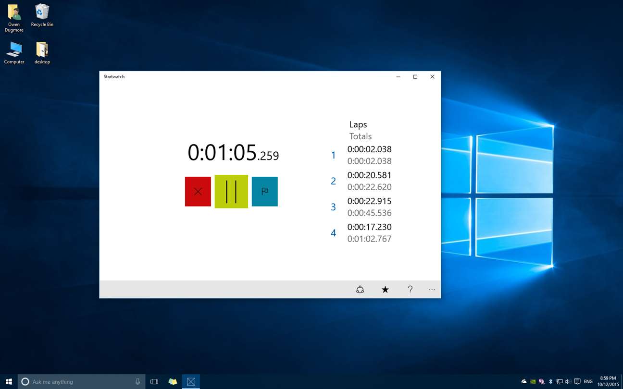Select lap 4 total 0:01:02.767
Viewport: 623px width, 389px height.
point(369,239)
